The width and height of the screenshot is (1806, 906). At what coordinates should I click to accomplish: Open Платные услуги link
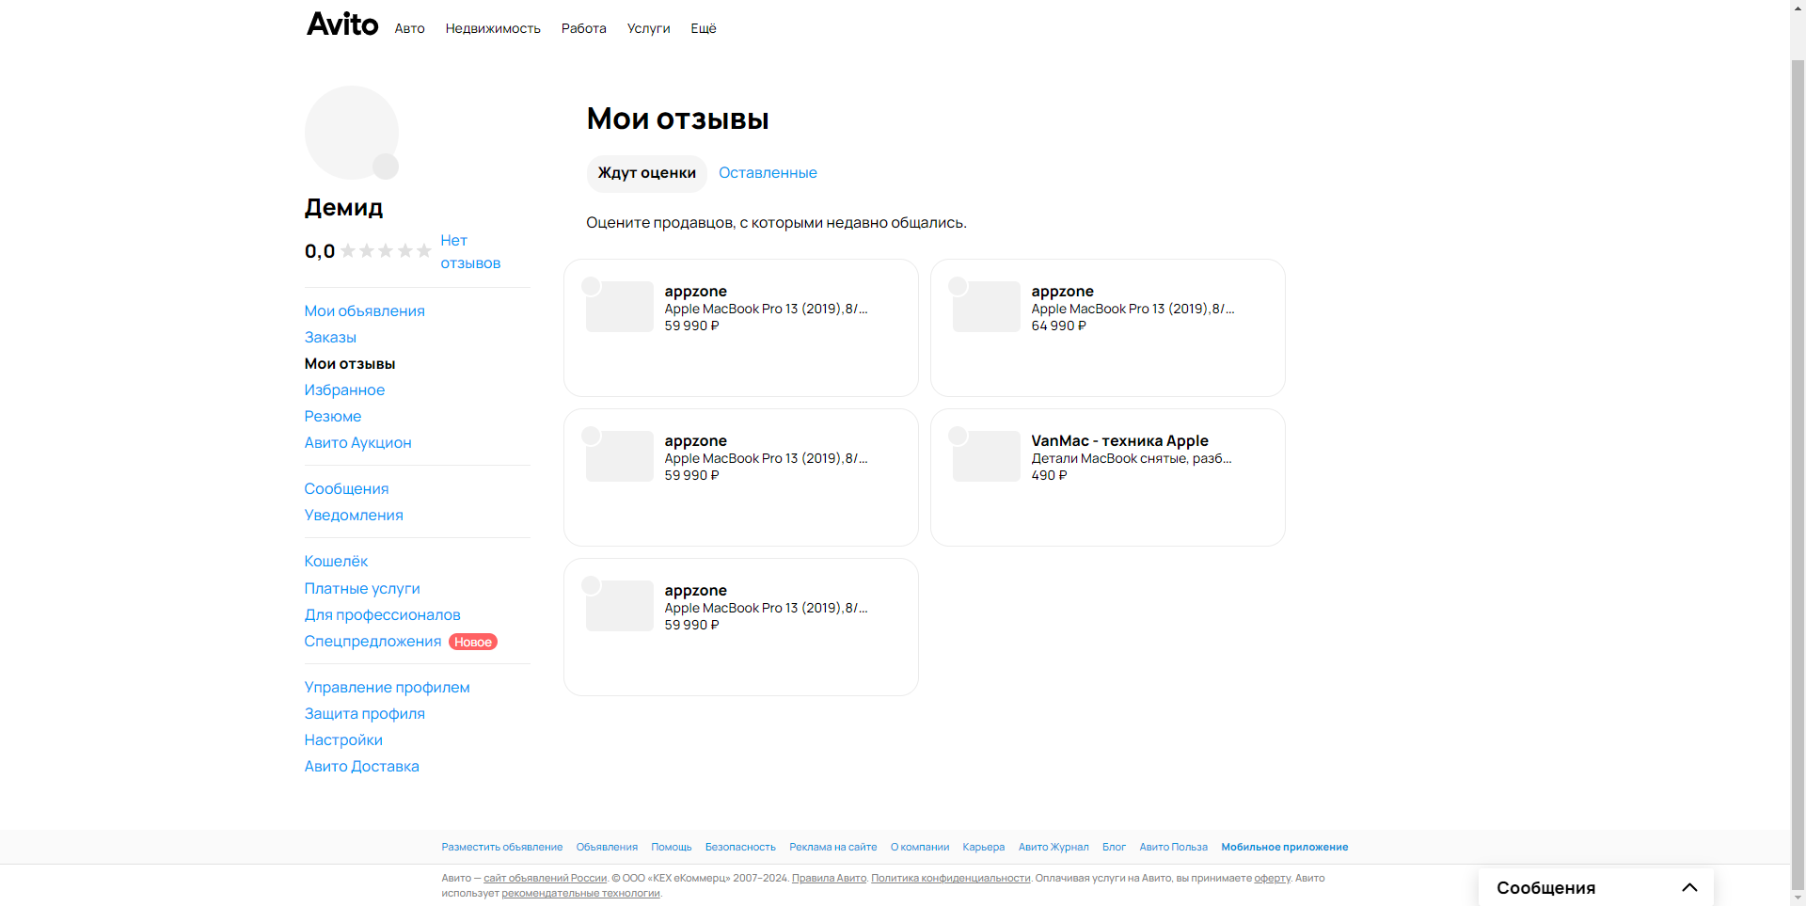click(x=362, y=589)
